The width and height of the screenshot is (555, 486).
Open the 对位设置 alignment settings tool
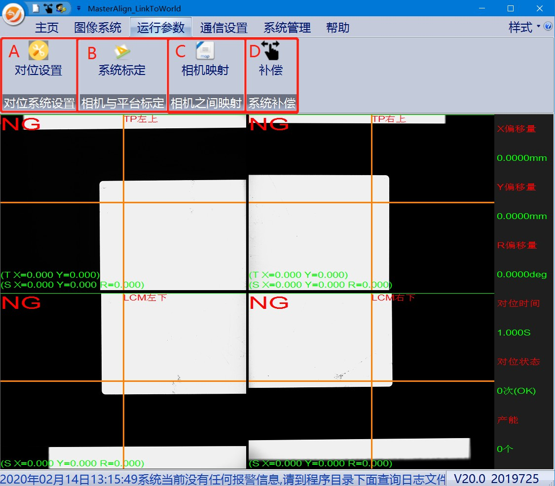pyautogui.click(x=38, y=62)
